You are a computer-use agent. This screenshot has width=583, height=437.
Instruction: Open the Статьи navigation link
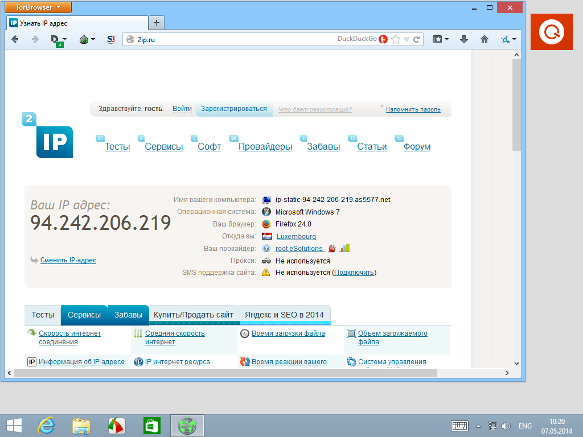(372, 146)
